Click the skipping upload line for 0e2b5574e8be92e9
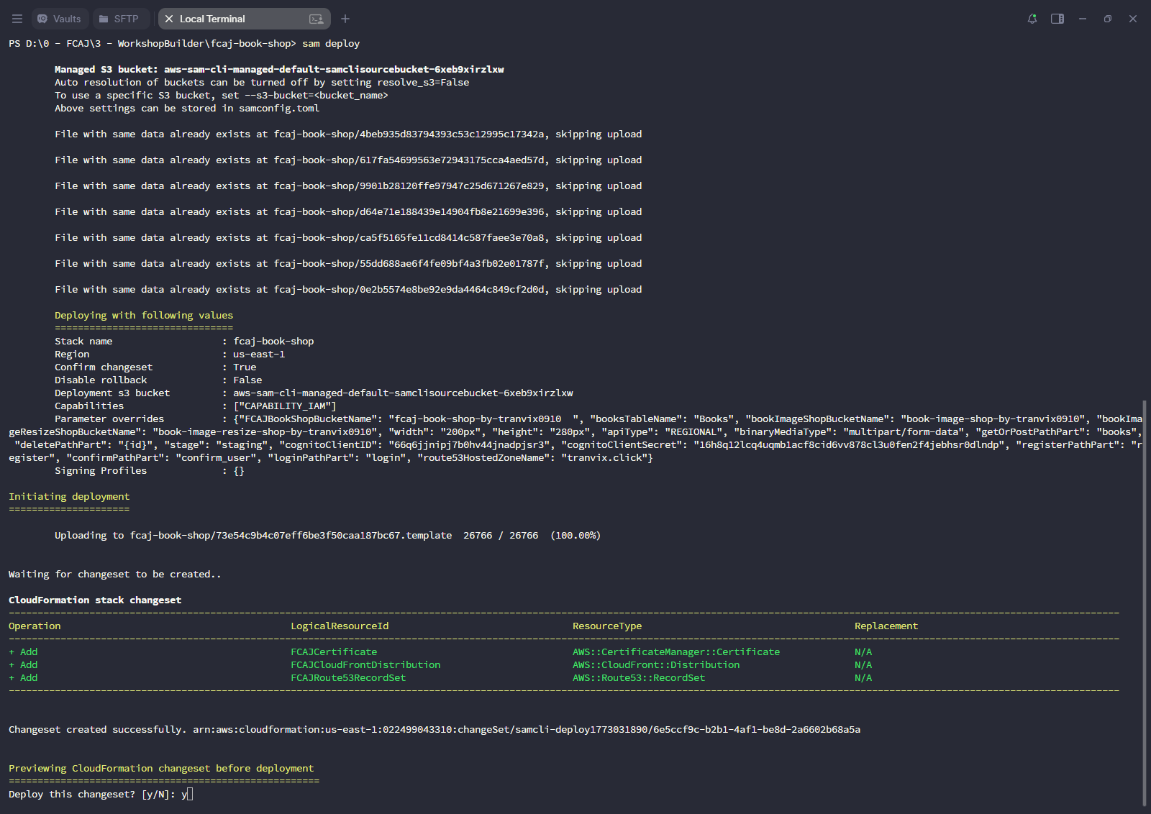The height and width of the screenshot is (814, 1151). 348,289
